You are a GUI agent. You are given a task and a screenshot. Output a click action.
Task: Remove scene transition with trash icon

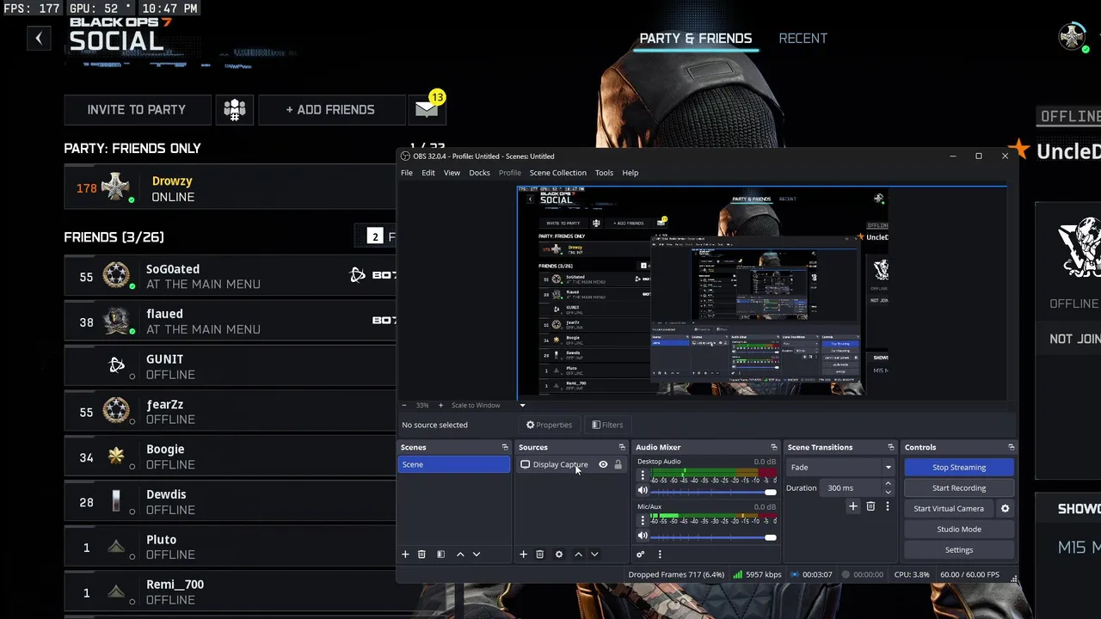point(870,506)
